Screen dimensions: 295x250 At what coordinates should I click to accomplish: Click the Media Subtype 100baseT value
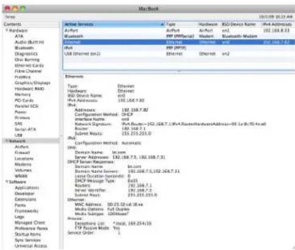(x=118, y=214)
